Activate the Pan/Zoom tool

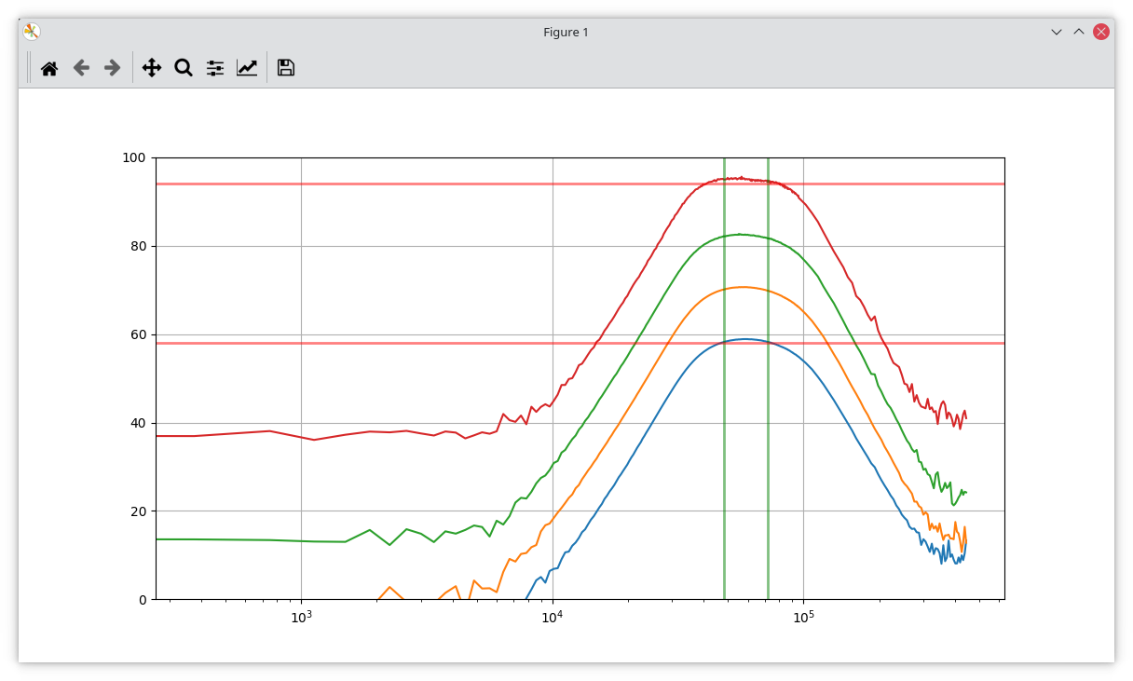tap(151, 67)
